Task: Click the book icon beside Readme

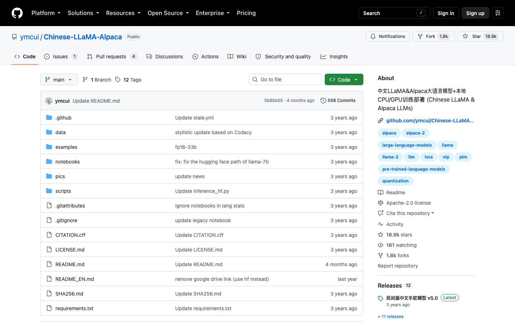Action: (381, 192)
